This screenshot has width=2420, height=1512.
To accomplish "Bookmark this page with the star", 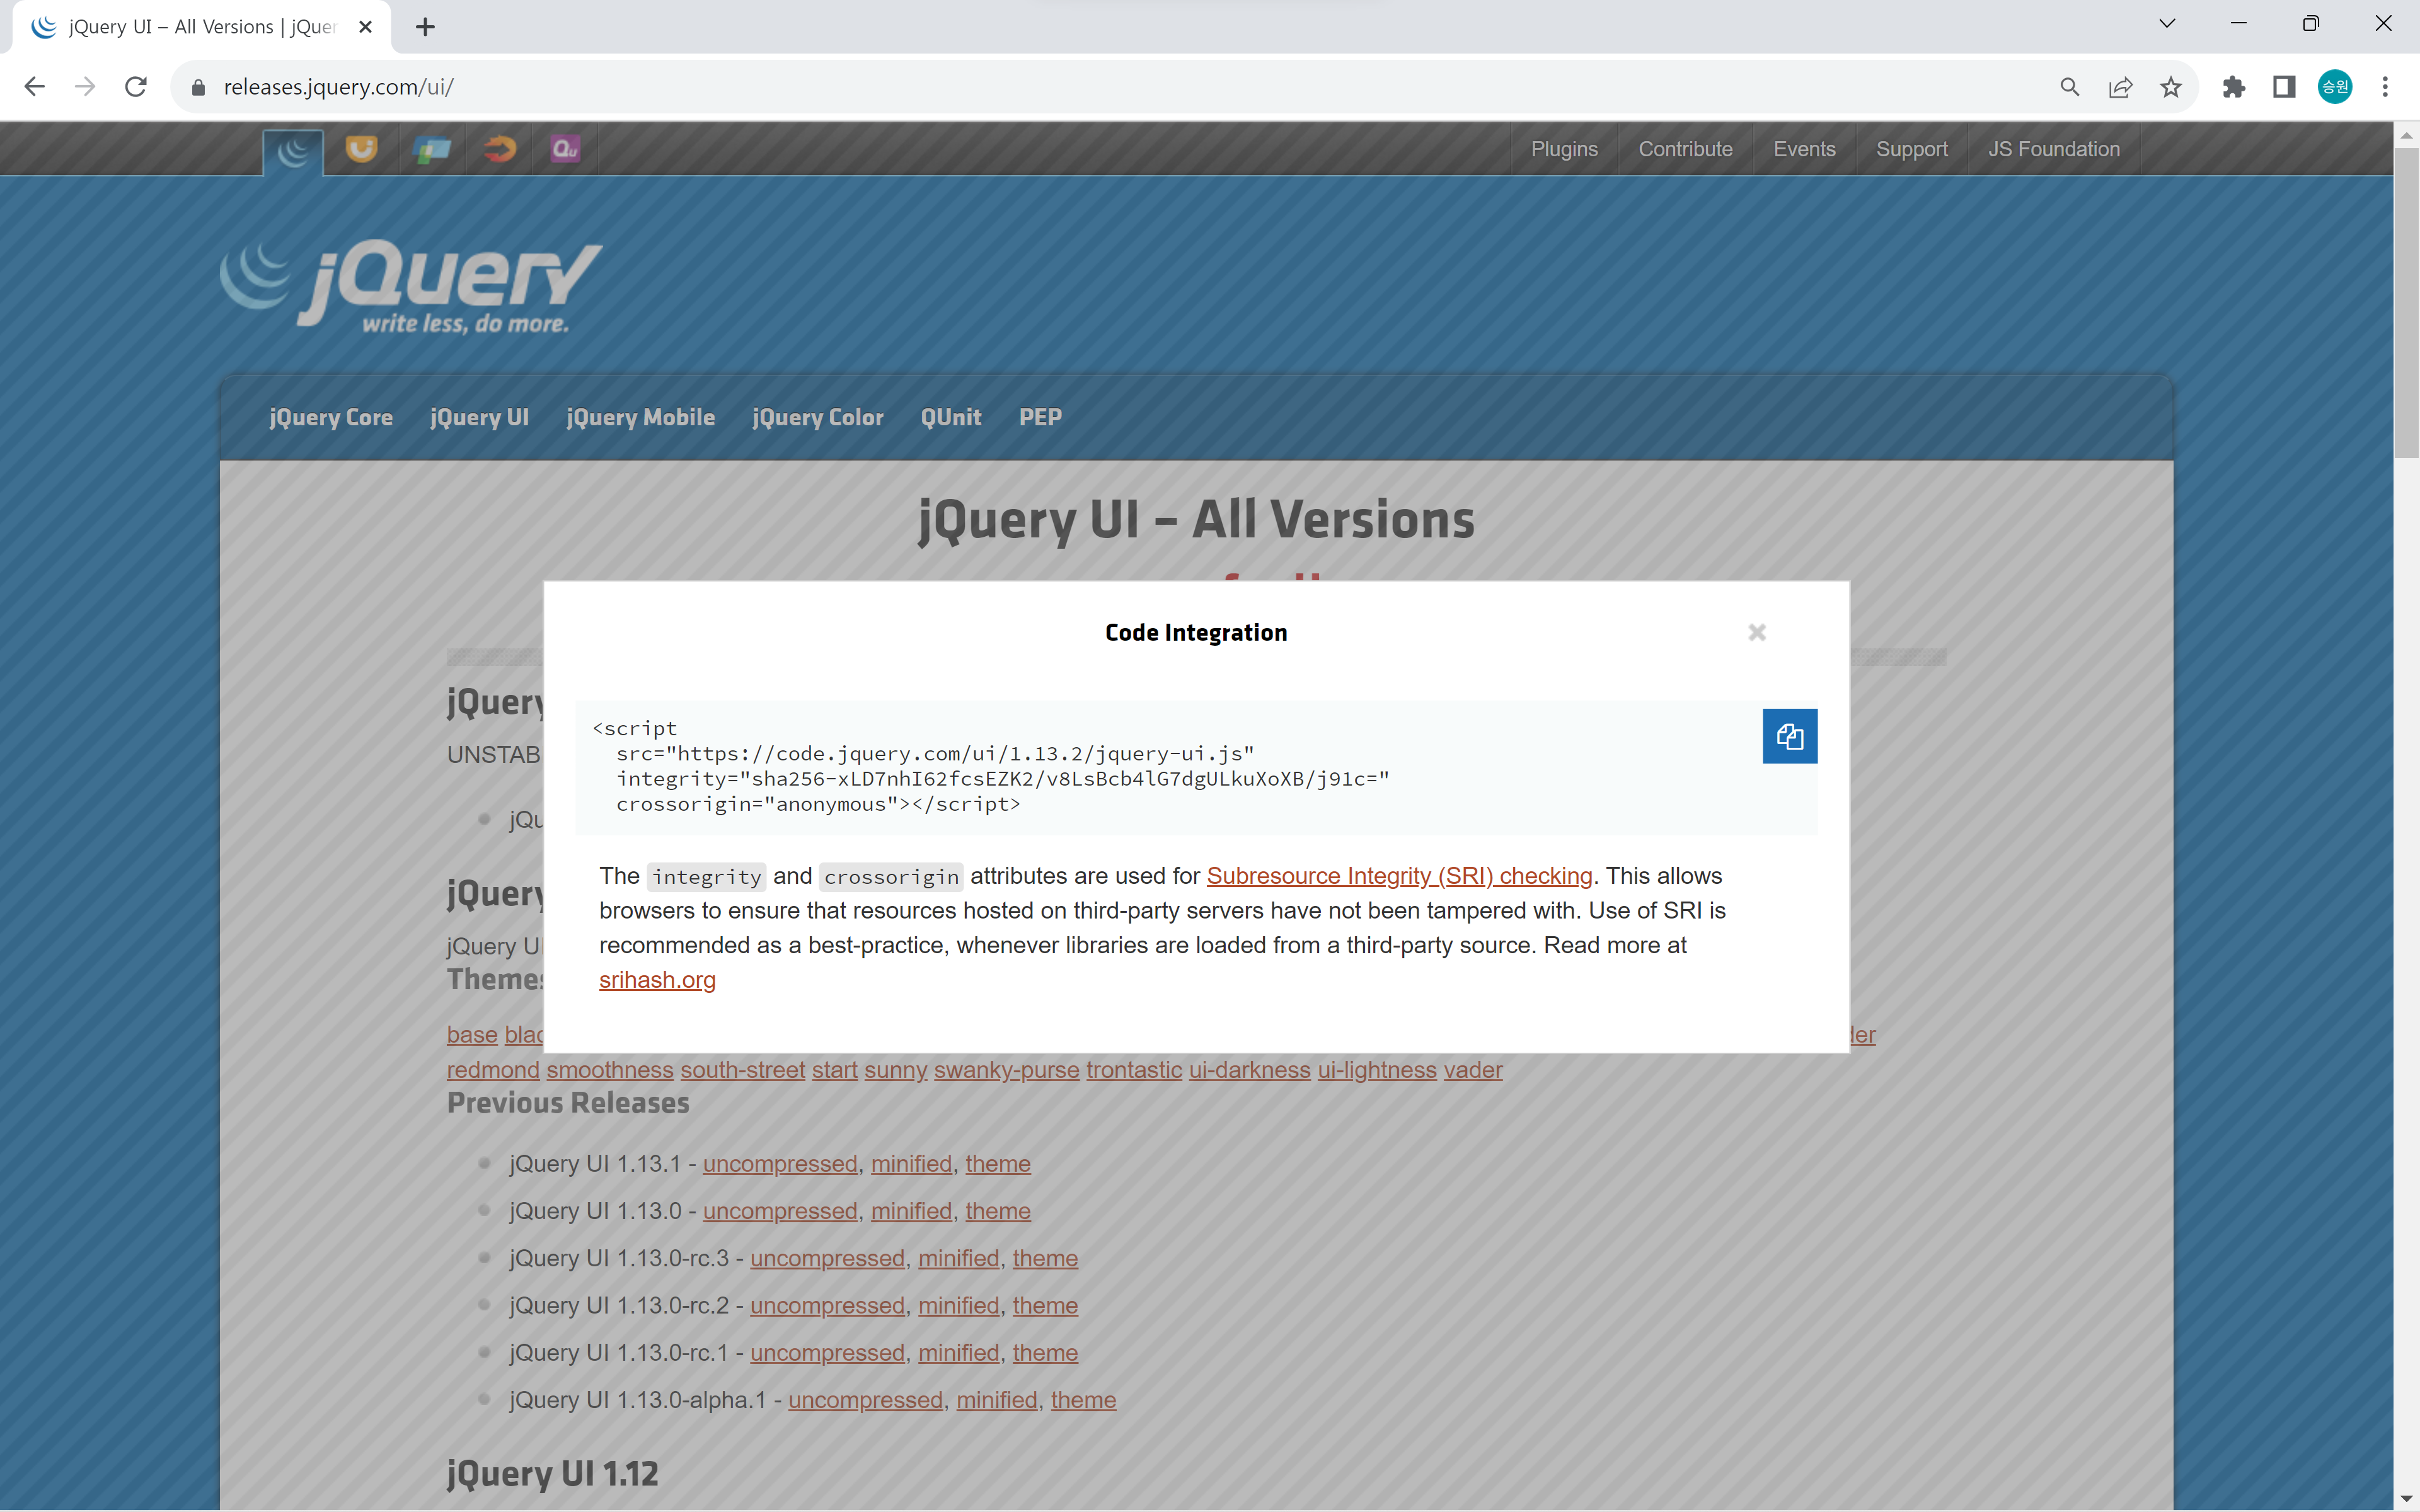I will (2170, 87).
